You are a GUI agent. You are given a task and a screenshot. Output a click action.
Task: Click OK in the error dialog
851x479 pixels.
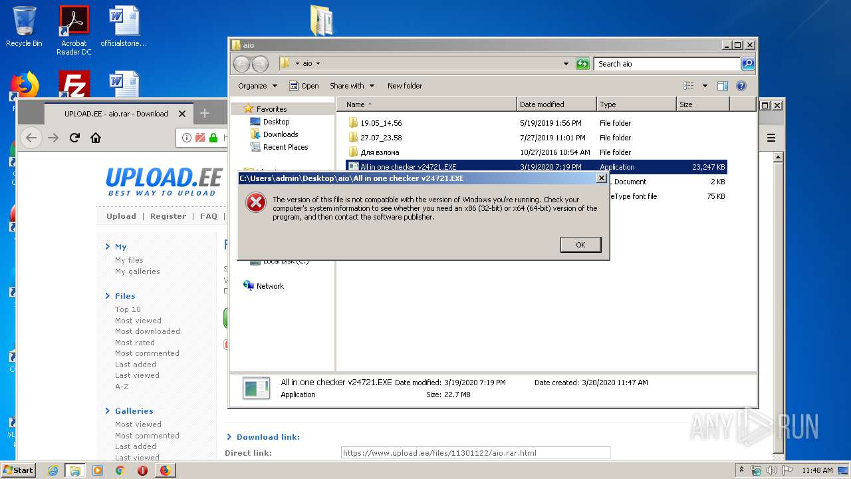[580, 245]
